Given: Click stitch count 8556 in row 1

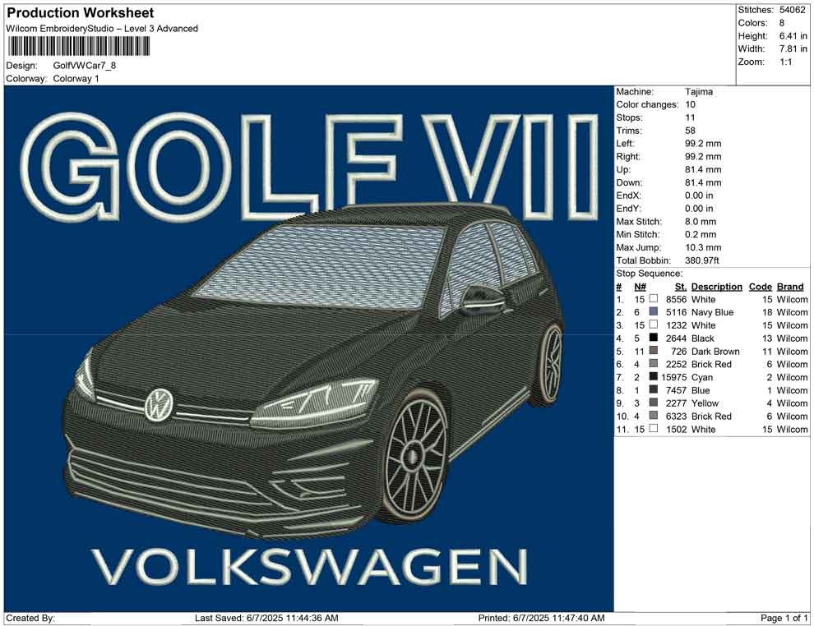Looking at the screenshot, I should point(677,299).
